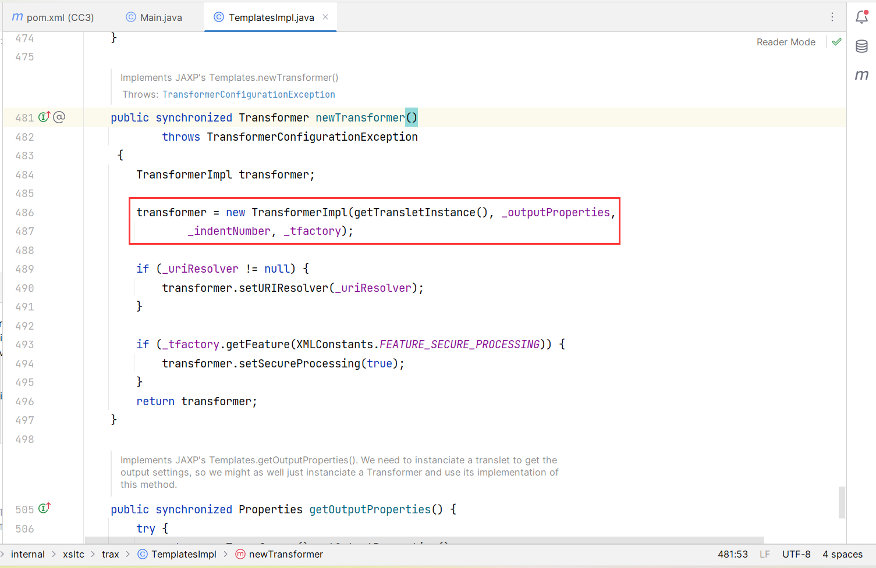
Task: Open the 4 spaces indent settings
Action: 842,554
